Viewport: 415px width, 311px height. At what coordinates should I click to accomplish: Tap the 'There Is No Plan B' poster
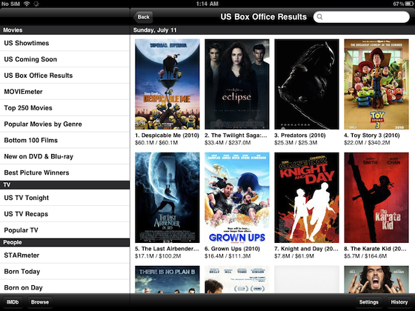(167, 279)
